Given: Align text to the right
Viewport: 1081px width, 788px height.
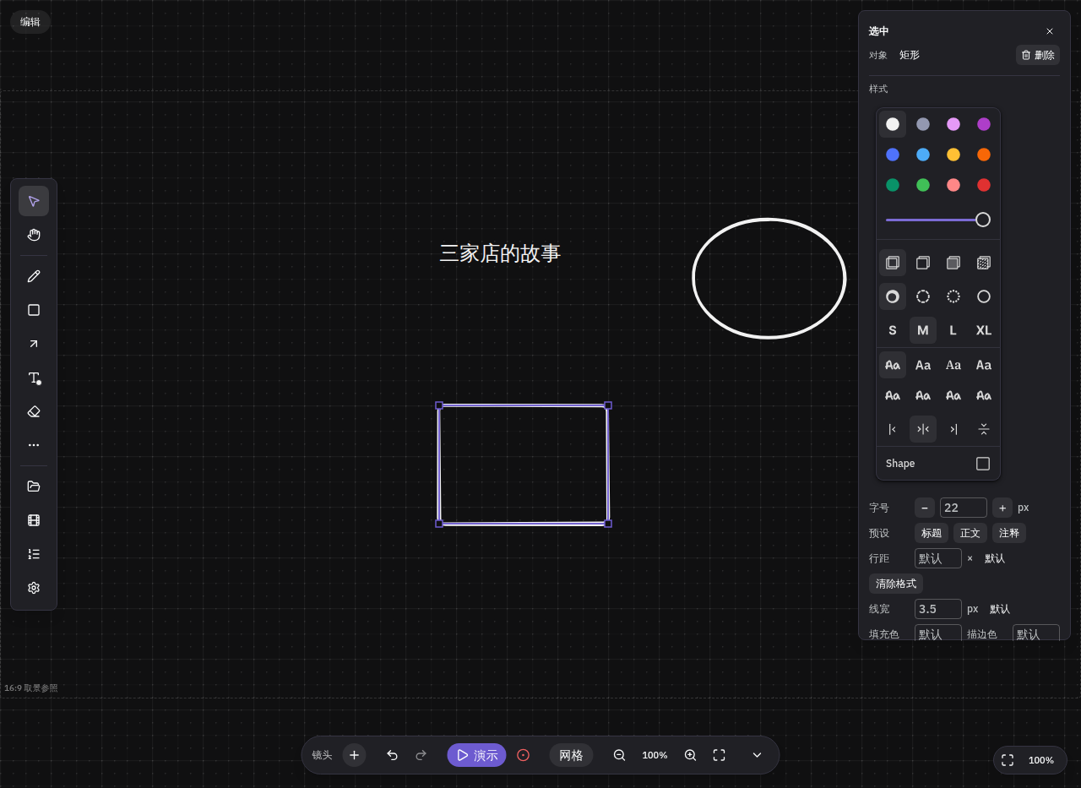Looking at the screenshot, I should 953,429.
